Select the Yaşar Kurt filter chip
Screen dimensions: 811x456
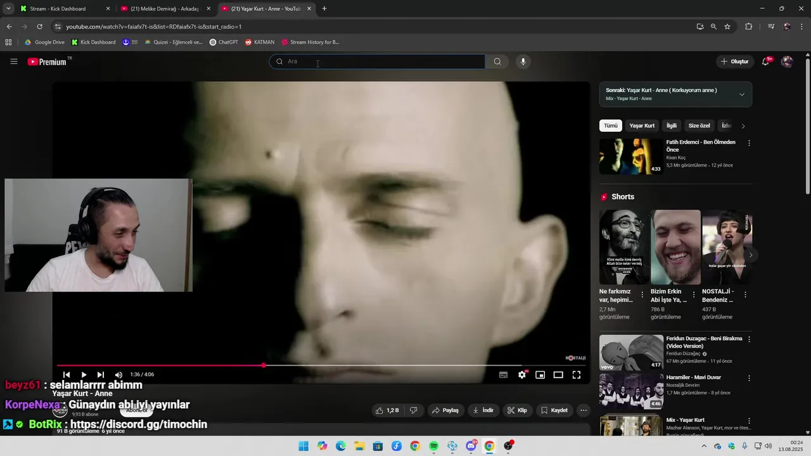click(x=642, y=125)
